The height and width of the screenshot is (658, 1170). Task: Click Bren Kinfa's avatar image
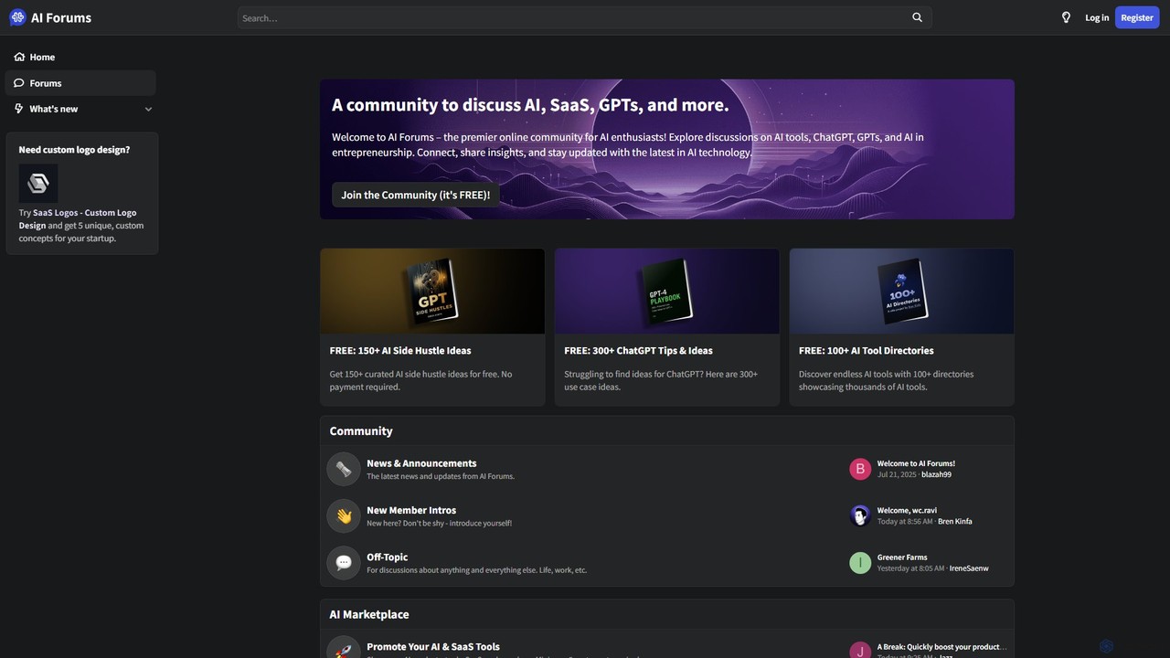coord(860,515)
